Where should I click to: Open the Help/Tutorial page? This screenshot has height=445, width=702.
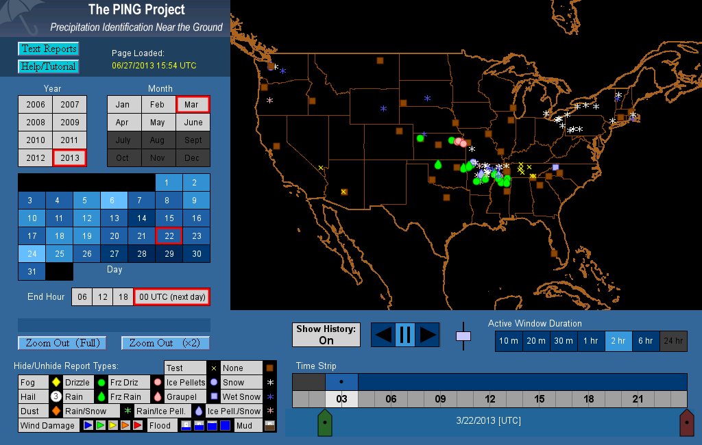tap(48, 66)
